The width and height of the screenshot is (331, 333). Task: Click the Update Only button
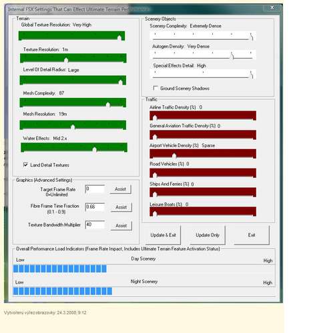[x=208, y=235]
